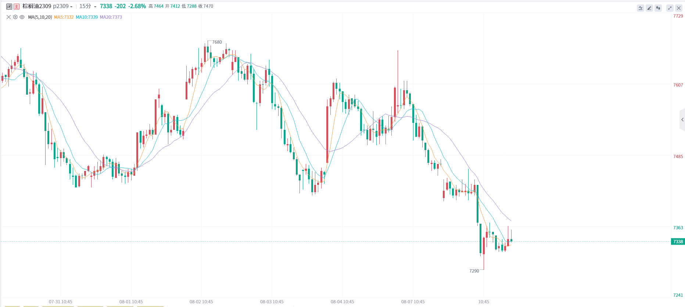Screen dimensions: 685x307
Task: Open the candlestick chart type icon
Action: point(658,8)
